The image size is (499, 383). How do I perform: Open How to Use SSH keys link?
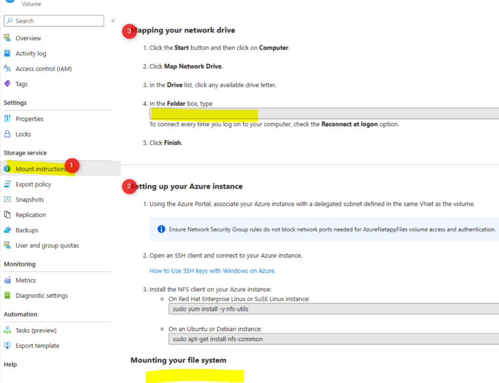tap(213, 270)
